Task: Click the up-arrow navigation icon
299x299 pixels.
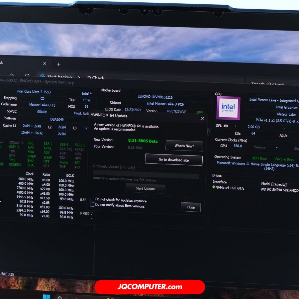Action: 12,75
